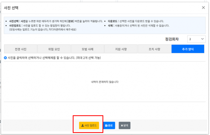This screenshot has height=135, width=210.
Task: Click the 사진 선택 dialog title
Action: (x=11, y=8)
